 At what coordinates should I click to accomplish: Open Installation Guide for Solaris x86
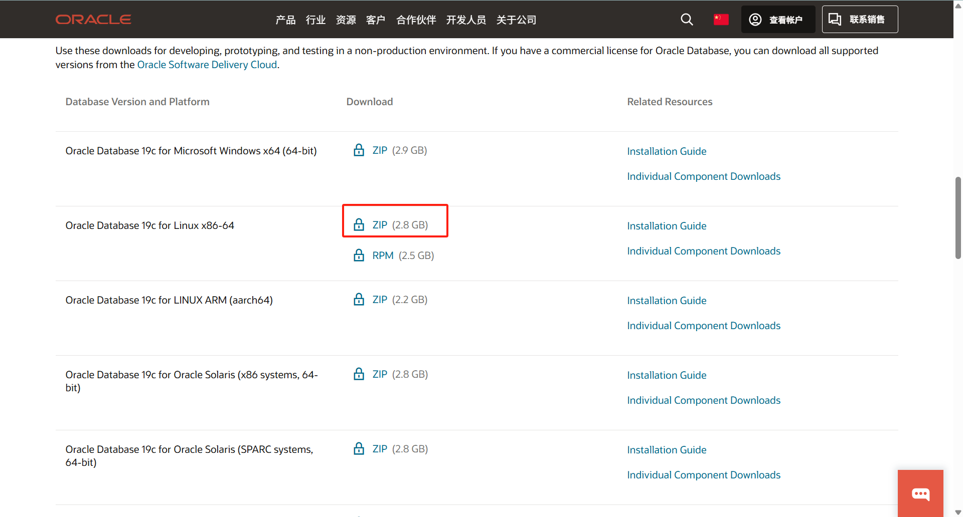click(667, 375)
